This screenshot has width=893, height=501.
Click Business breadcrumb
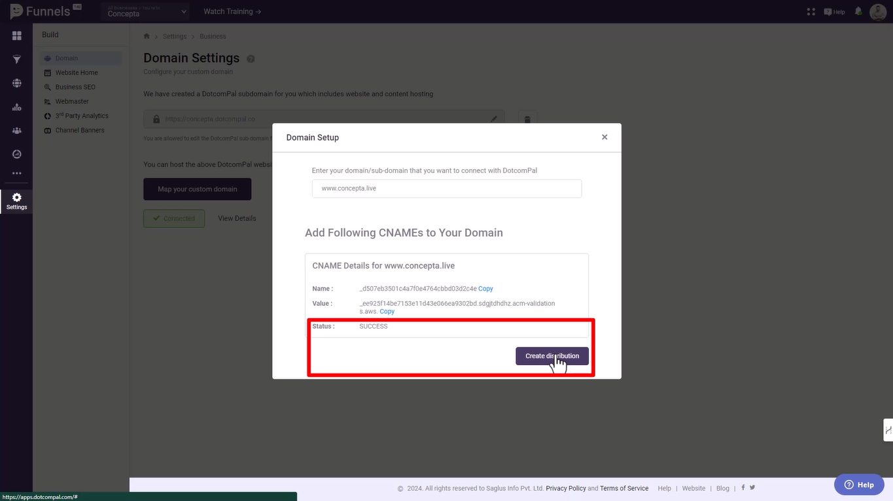pyautogui.click(x=213, y=37)
